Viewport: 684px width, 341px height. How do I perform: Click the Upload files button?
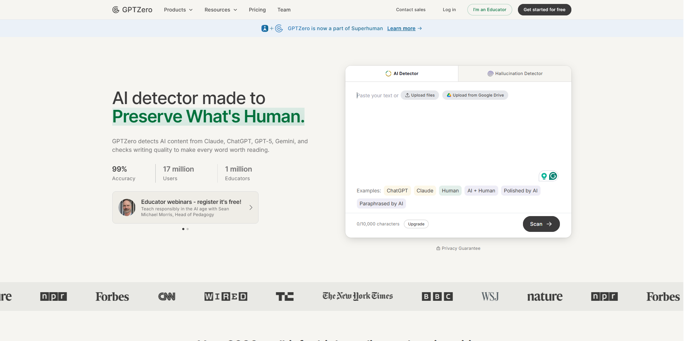pos(420,95)
